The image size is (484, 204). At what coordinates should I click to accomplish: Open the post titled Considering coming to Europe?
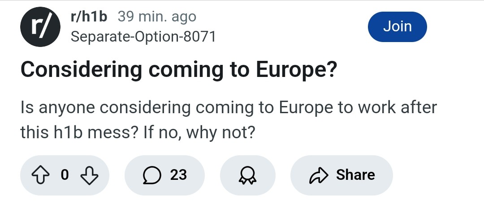point(179,70)
